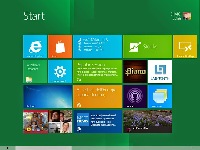The width and height of the screenshot is (200, 150).
Task: Open the Popular Session build tile
Action: pyautogui.click(x=97, y=72)
